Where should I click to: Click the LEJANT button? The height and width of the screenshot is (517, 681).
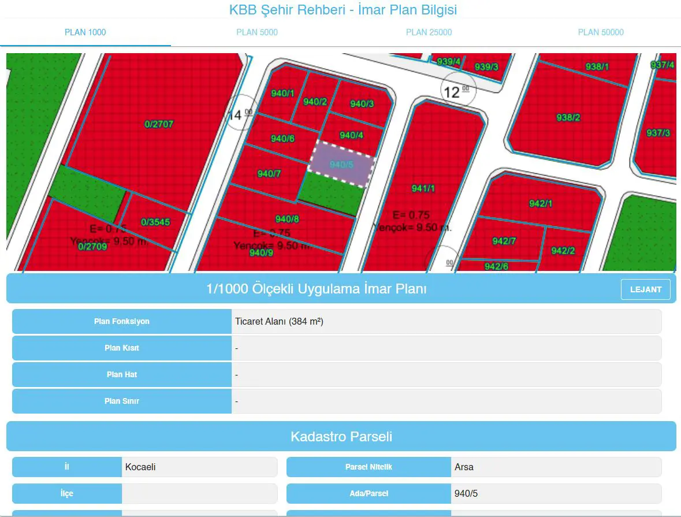click(x=645, y=289)
